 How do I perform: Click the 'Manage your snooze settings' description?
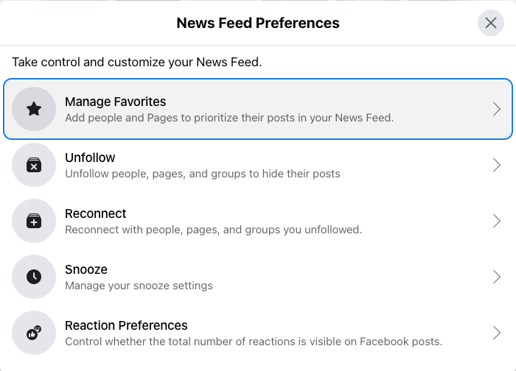tap(139, 286)
